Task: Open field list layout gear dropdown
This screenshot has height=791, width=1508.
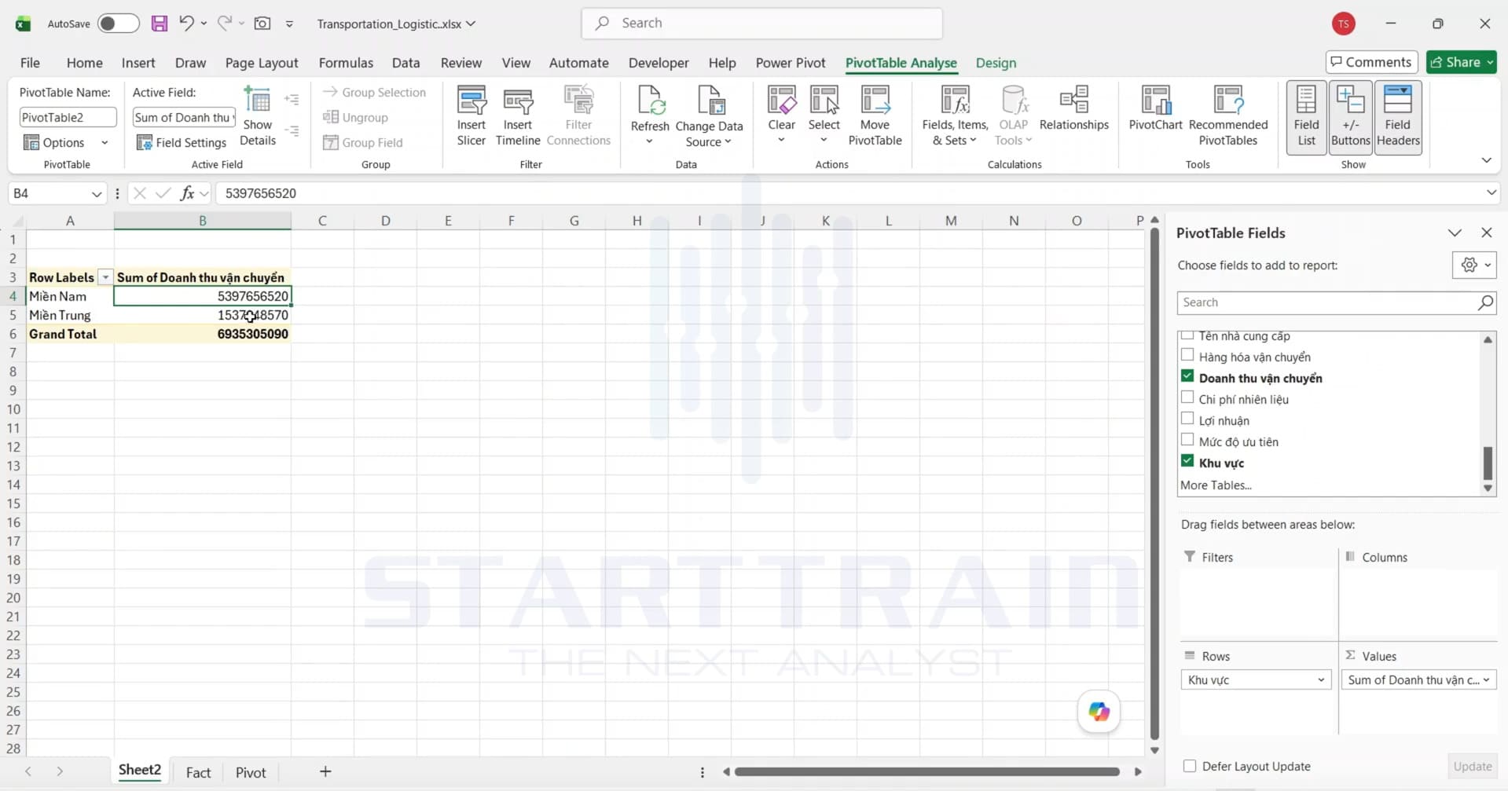Action: [1474, 265]
